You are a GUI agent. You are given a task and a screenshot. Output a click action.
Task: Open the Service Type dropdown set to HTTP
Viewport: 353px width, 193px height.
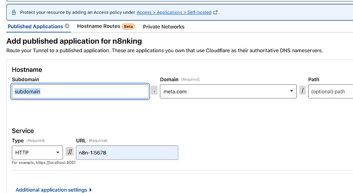pos(37,152)
